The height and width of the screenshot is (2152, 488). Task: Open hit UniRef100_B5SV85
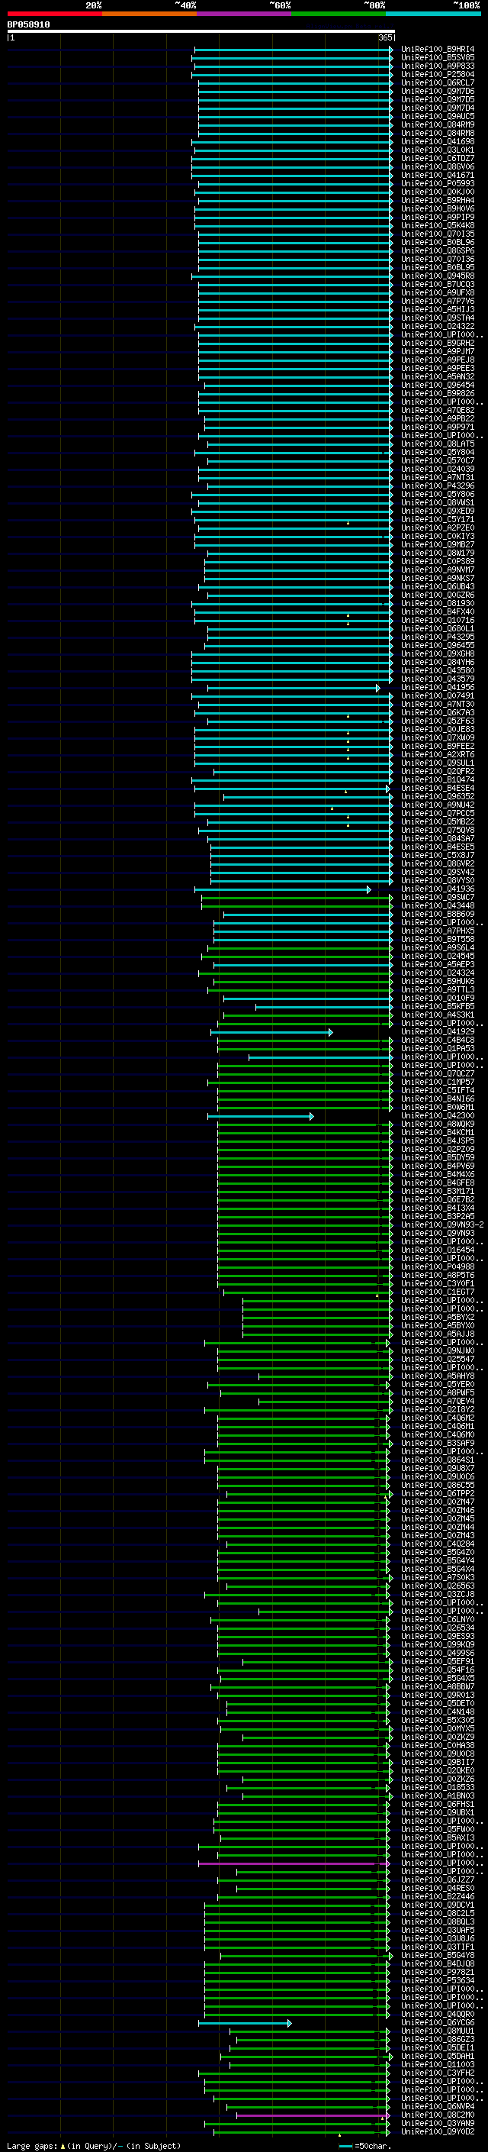438,58
